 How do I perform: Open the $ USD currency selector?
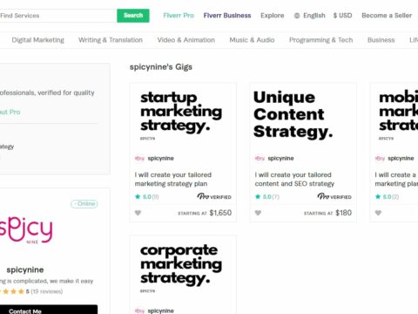click(x=342, y=16)
